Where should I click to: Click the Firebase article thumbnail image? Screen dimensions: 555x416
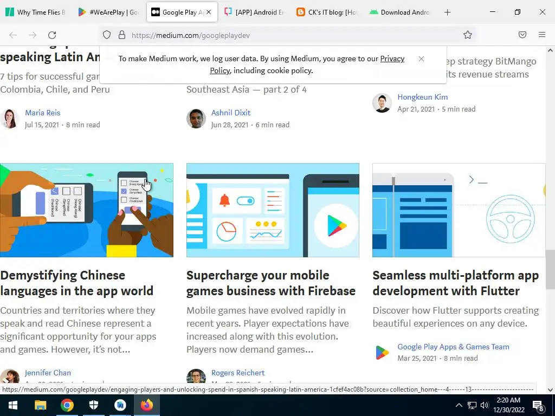pyautogui.click(x=273, y=210)
